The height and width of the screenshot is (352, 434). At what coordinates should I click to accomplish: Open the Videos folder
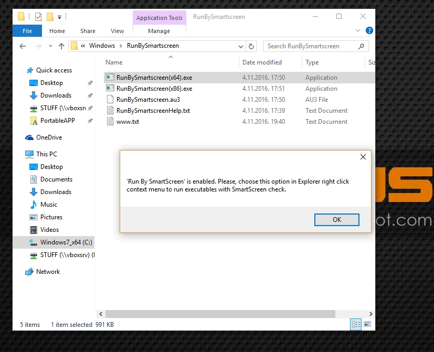[49, 230]
